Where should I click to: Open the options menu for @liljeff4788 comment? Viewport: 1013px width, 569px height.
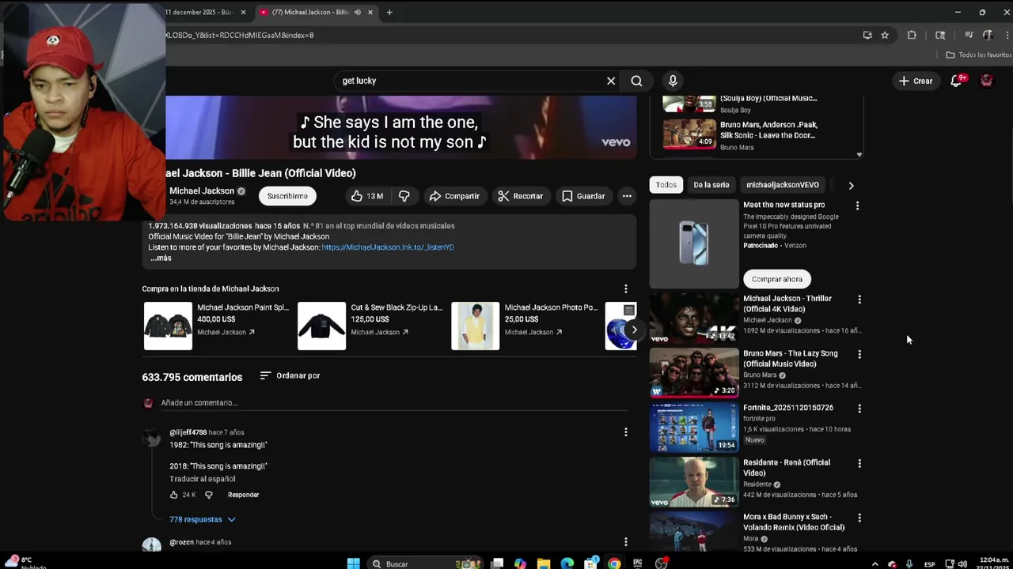(625, 432)
